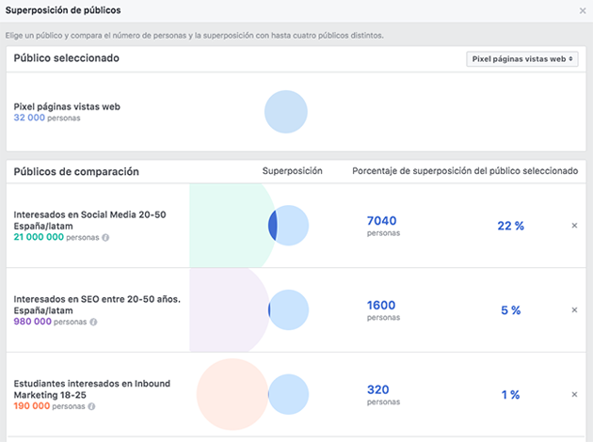This screenshot has width=593, height=442.
Task: Close the Superposición de públicos dialog
Action: point(583,11)
